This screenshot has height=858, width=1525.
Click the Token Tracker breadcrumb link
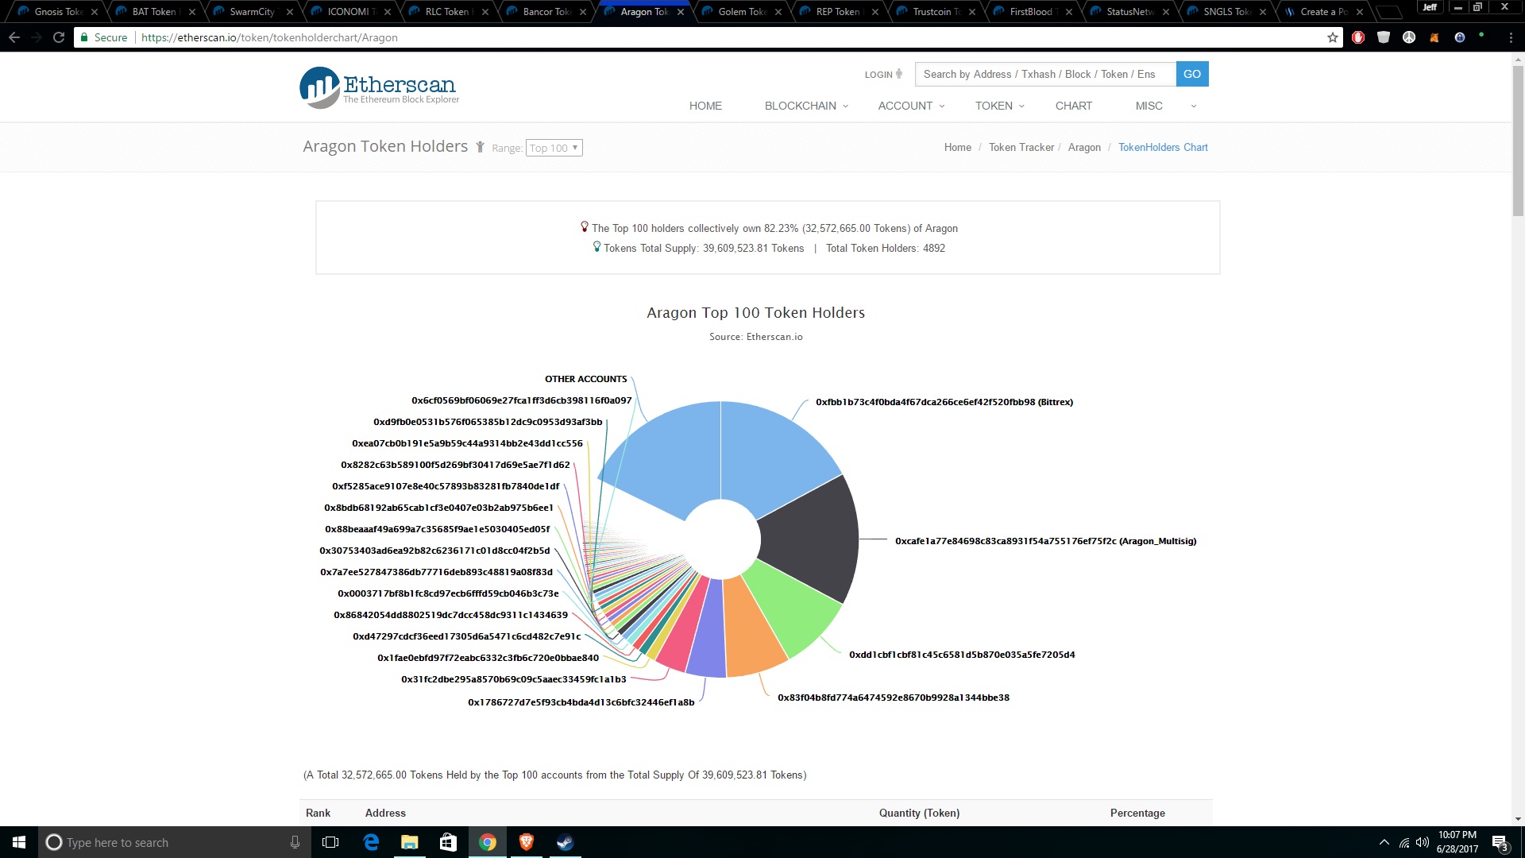(1021, 147)
